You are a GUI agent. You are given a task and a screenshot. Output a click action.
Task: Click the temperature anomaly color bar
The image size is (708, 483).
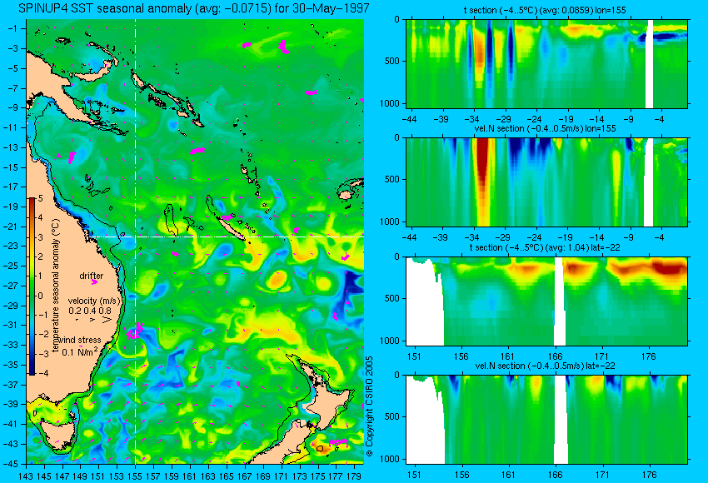(32, 286)
